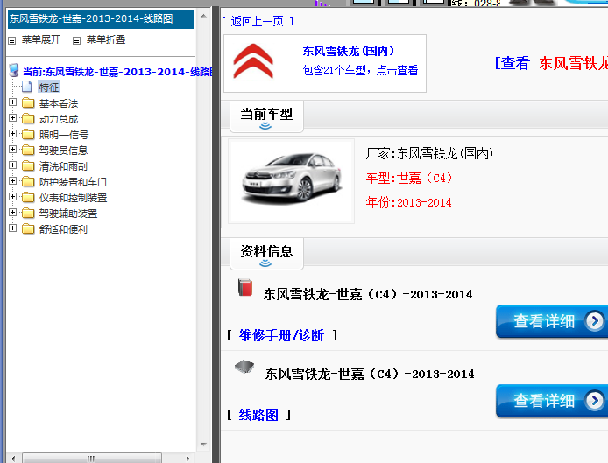This screenshot has width=608, height=463.
Task: Click the 菜单折叠 list icon
Action: pyautogui.click(x=77, y=40)
